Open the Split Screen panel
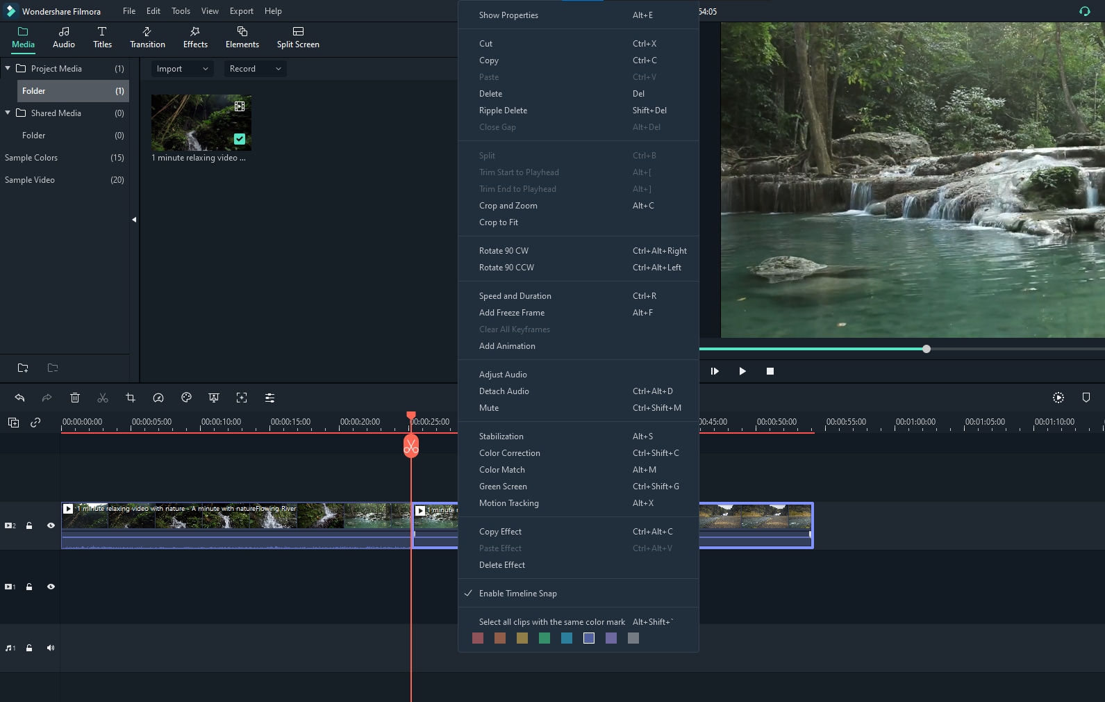Viewport: 1105px width, 702px height. pos(298,38)
